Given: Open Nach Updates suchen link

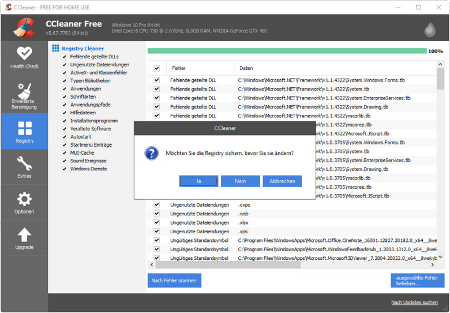Looking at the screenshot, I should pyautogui.click(x=414, y=303).
